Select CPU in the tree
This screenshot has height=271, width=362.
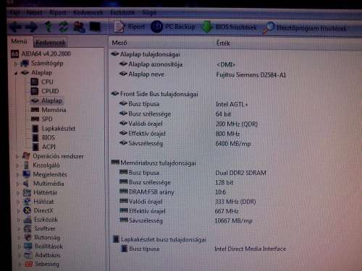47,82
